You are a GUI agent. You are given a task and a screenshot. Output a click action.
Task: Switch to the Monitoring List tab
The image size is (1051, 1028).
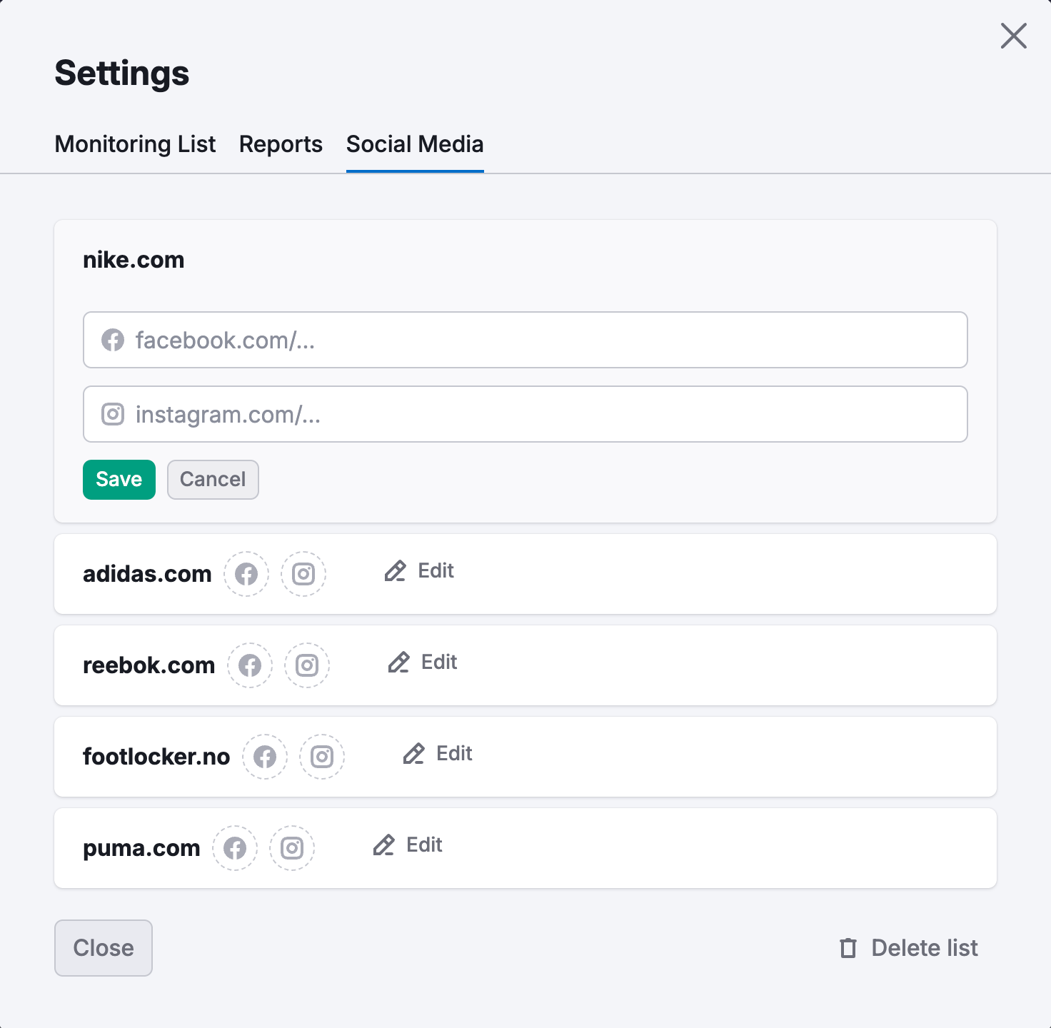[x=135, y=144]
